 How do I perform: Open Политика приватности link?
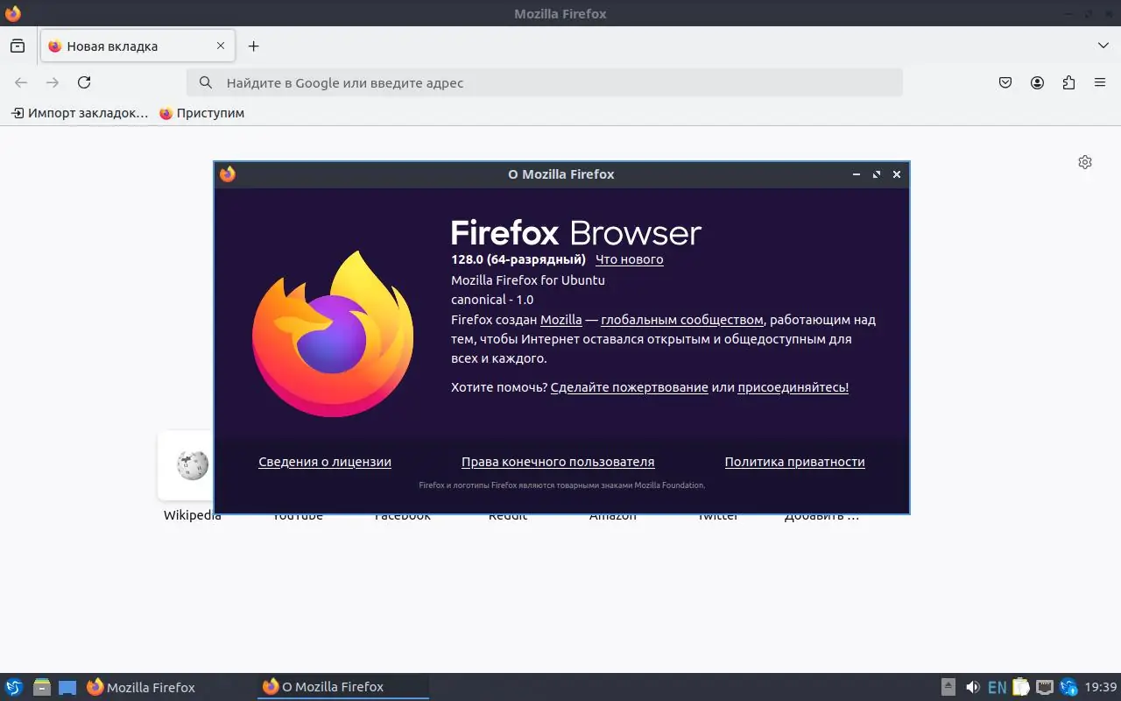(795, 462)
